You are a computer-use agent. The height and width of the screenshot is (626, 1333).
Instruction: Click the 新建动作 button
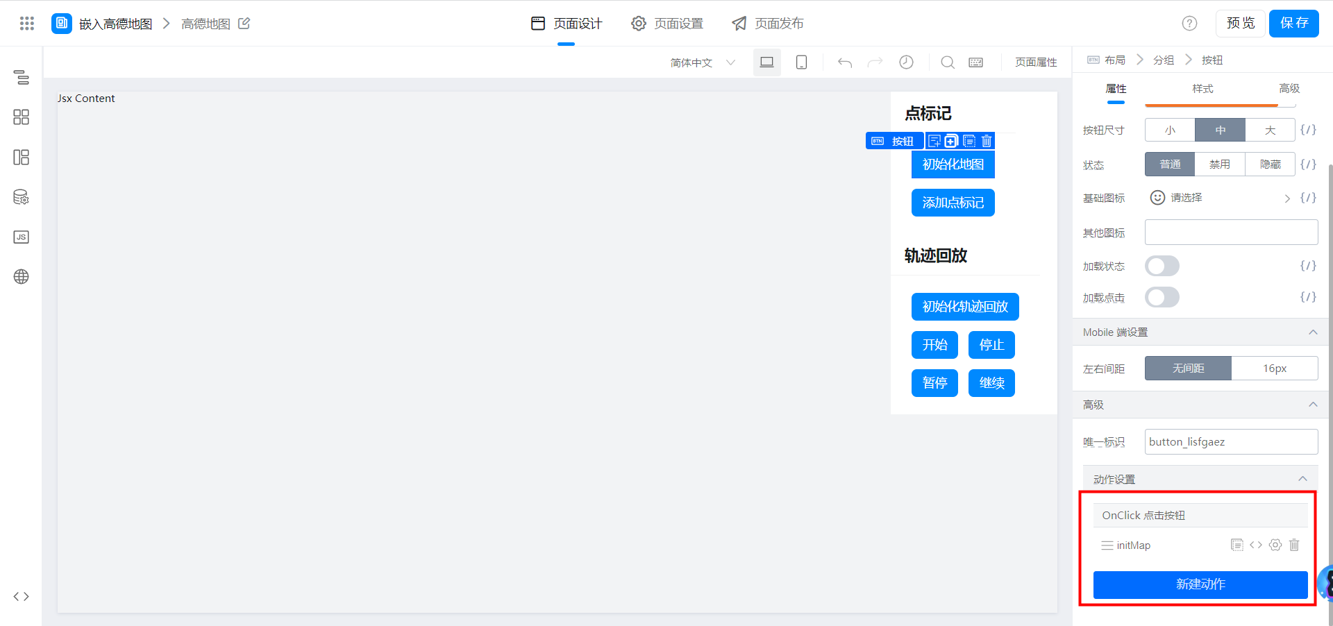pyautogui.click(x=1200, y=584)
